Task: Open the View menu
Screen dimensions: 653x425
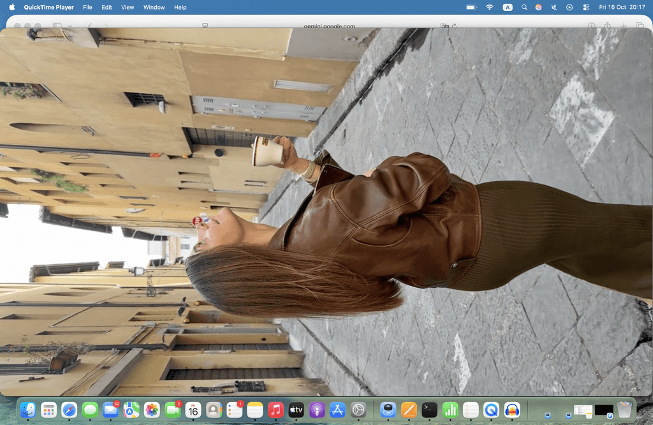Action: 128,7
